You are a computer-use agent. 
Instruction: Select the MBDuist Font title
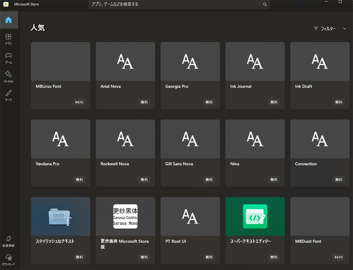pyautogui.click(x=308, y=241)
